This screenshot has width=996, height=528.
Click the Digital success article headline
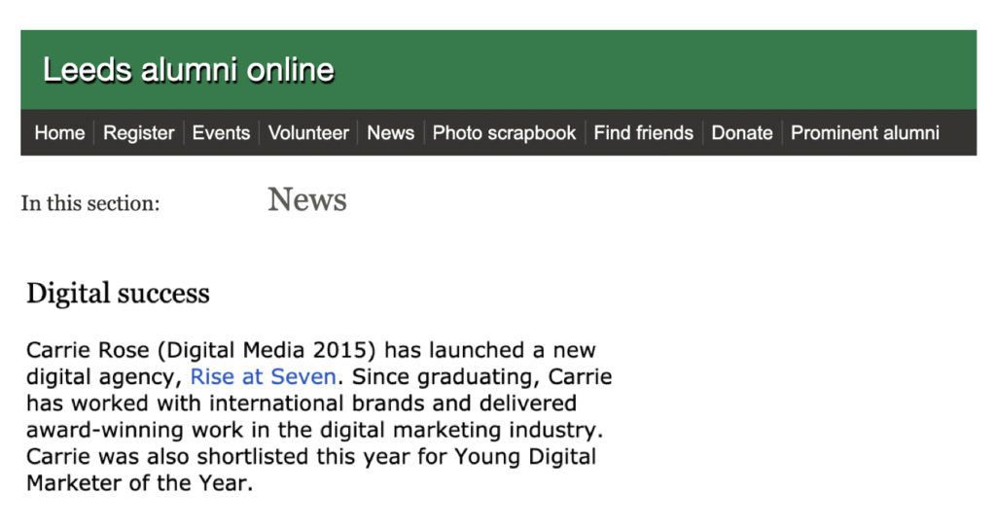tap(118, 294)
